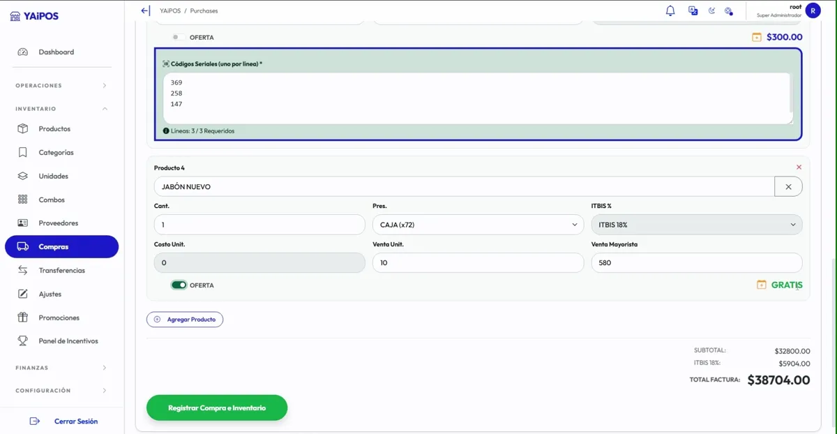837x434 pixels.
Task: Click the YAiPOS breadcrumb link
Action: 169,11
